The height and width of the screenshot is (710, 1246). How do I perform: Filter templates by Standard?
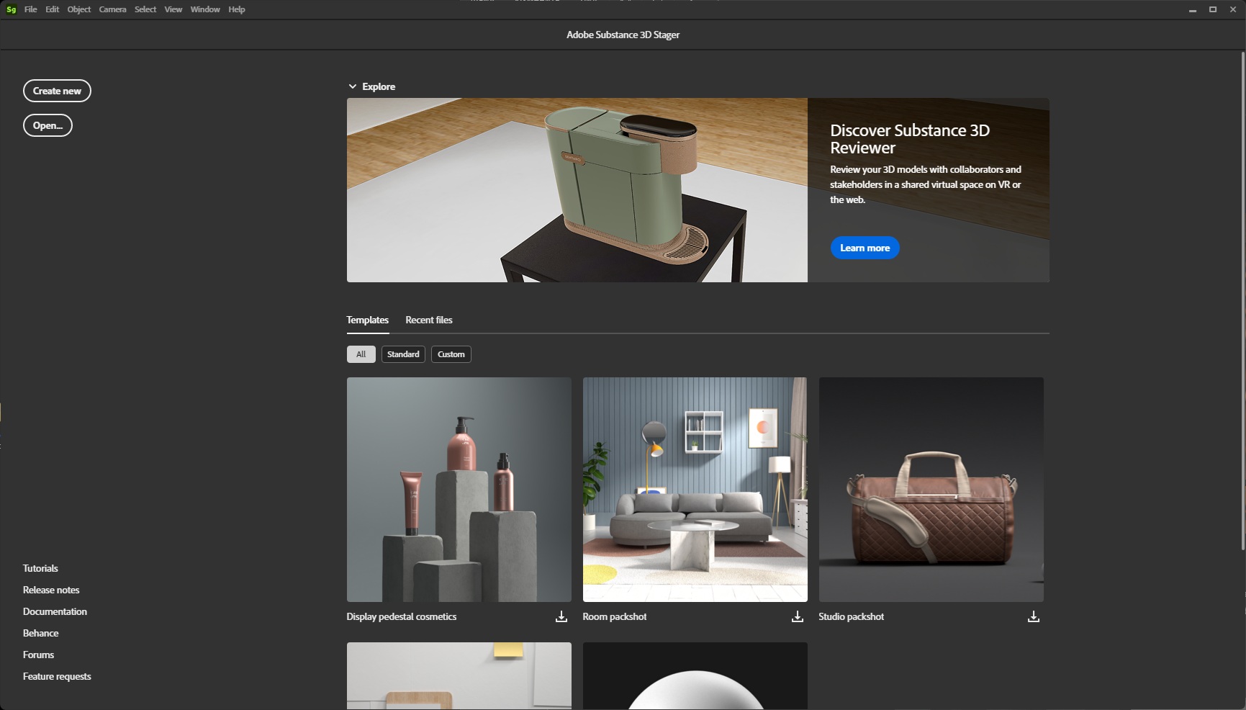click(x=403, y=354)
